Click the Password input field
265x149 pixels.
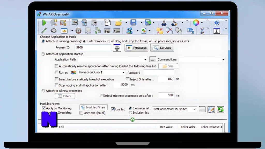point(159,73)
